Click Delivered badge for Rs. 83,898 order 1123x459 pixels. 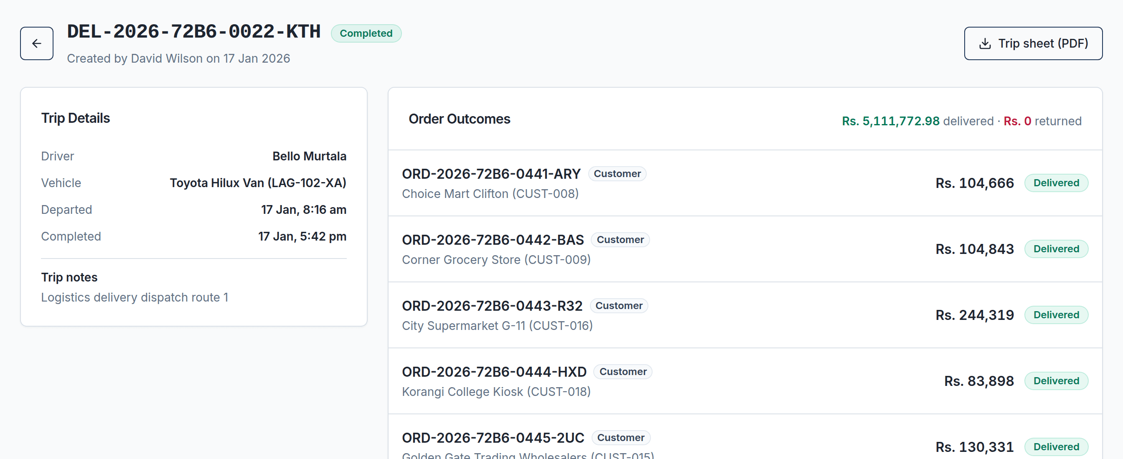point(1056,381)
